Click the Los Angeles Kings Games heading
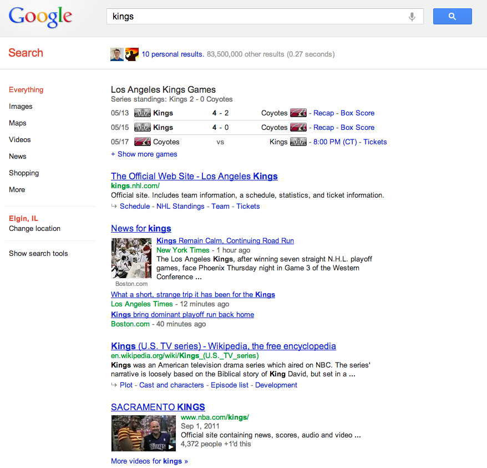Viewport: 487px width, 468px height. (163, 90)
